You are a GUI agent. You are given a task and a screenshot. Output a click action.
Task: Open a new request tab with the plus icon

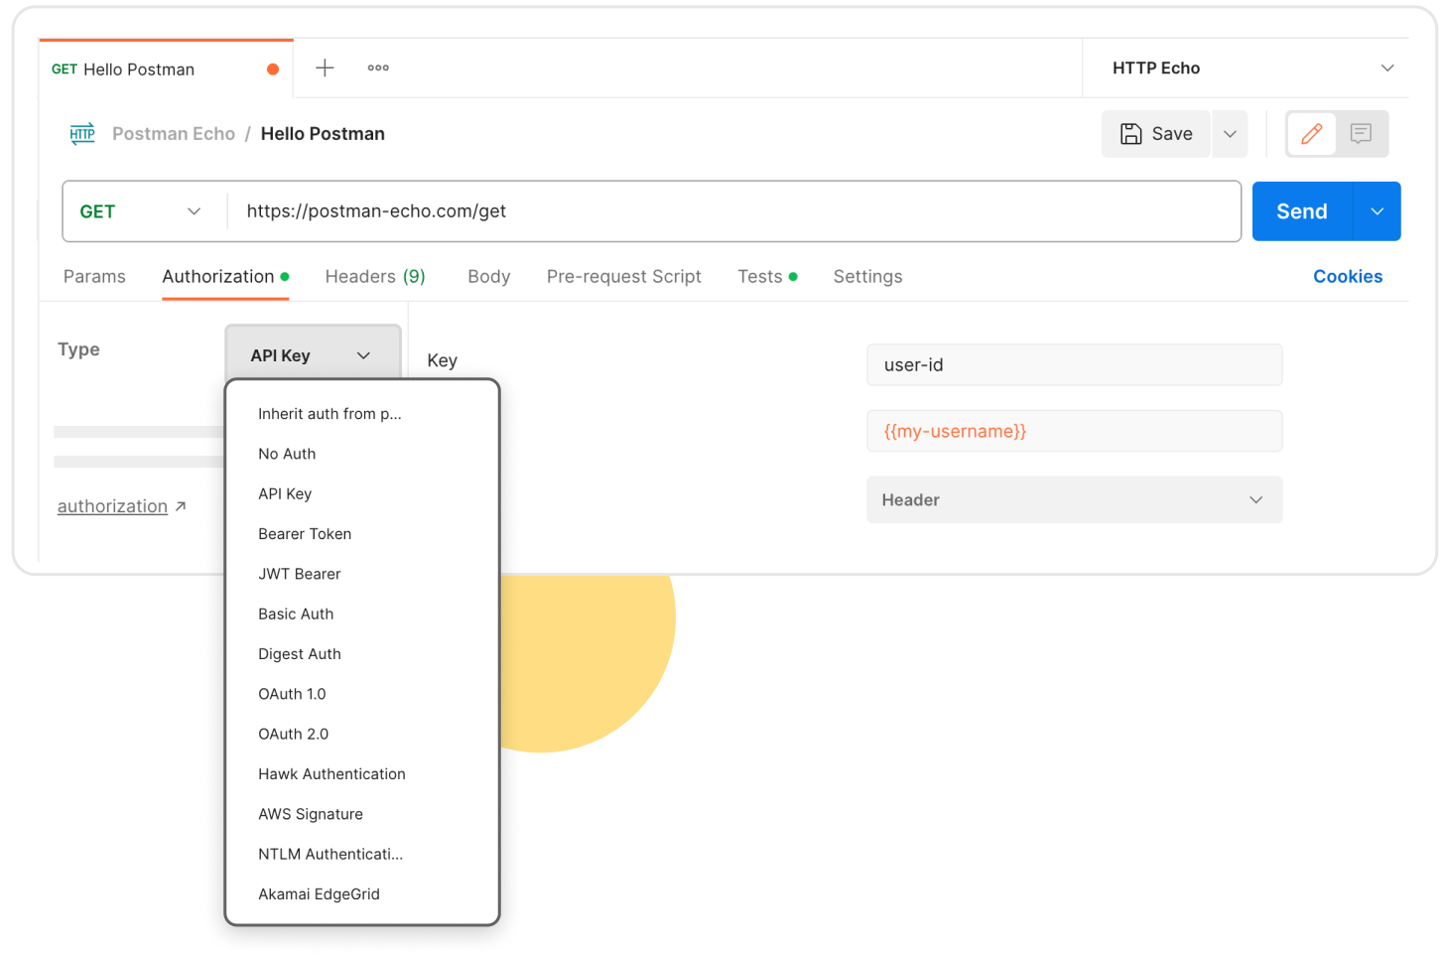324,68
